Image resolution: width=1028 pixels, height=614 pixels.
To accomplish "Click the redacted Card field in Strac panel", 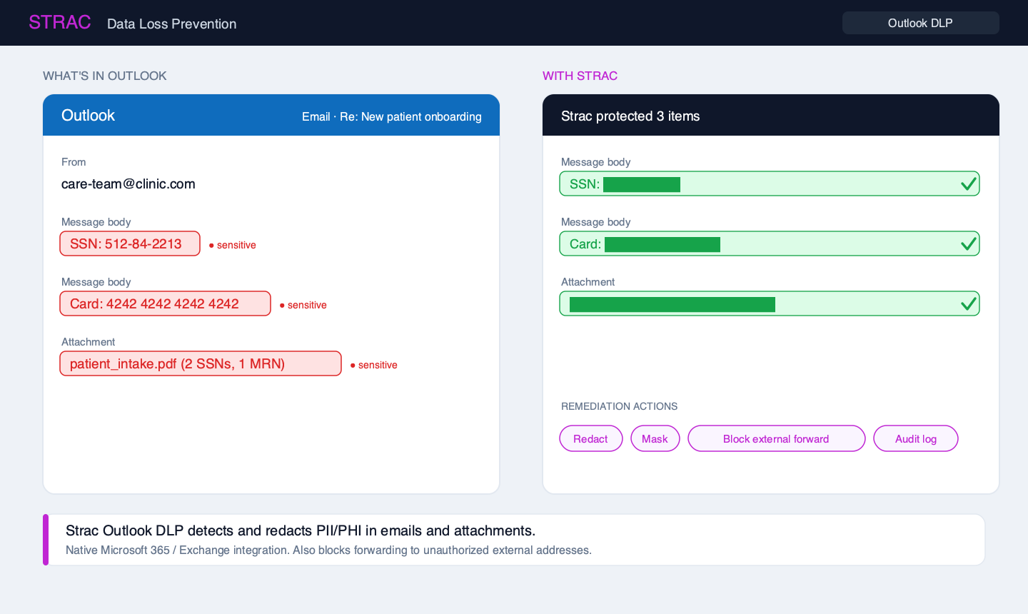I will click(770, 244).
